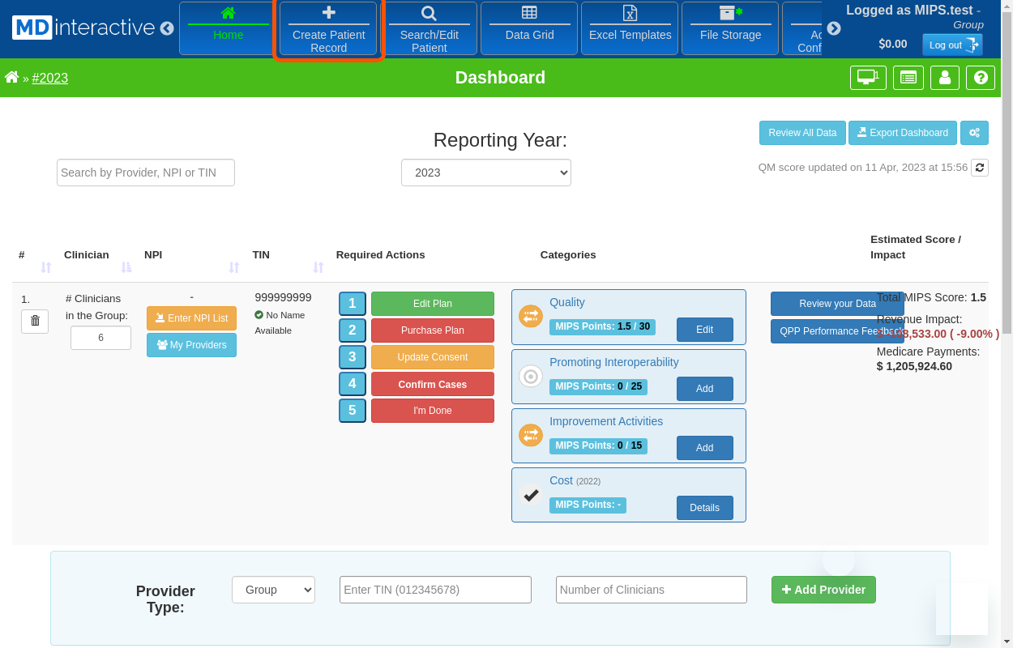Click the refresh QM score icon
This screenshot has height=648, width=1013.
click(x=980, y=168)
